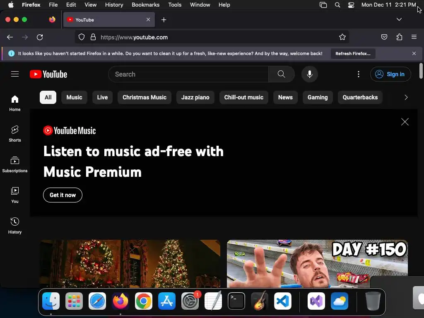Open System Settings from the dock

(190, 301)
